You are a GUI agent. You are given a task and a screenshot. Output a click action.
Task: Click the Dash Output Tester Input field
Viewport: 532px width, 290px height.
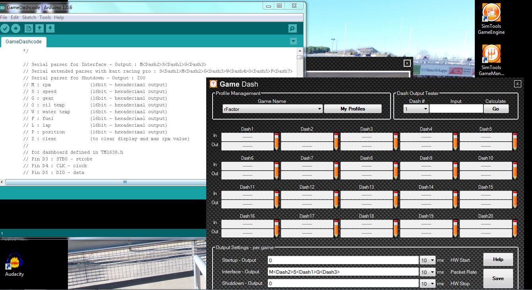point(456,109)
